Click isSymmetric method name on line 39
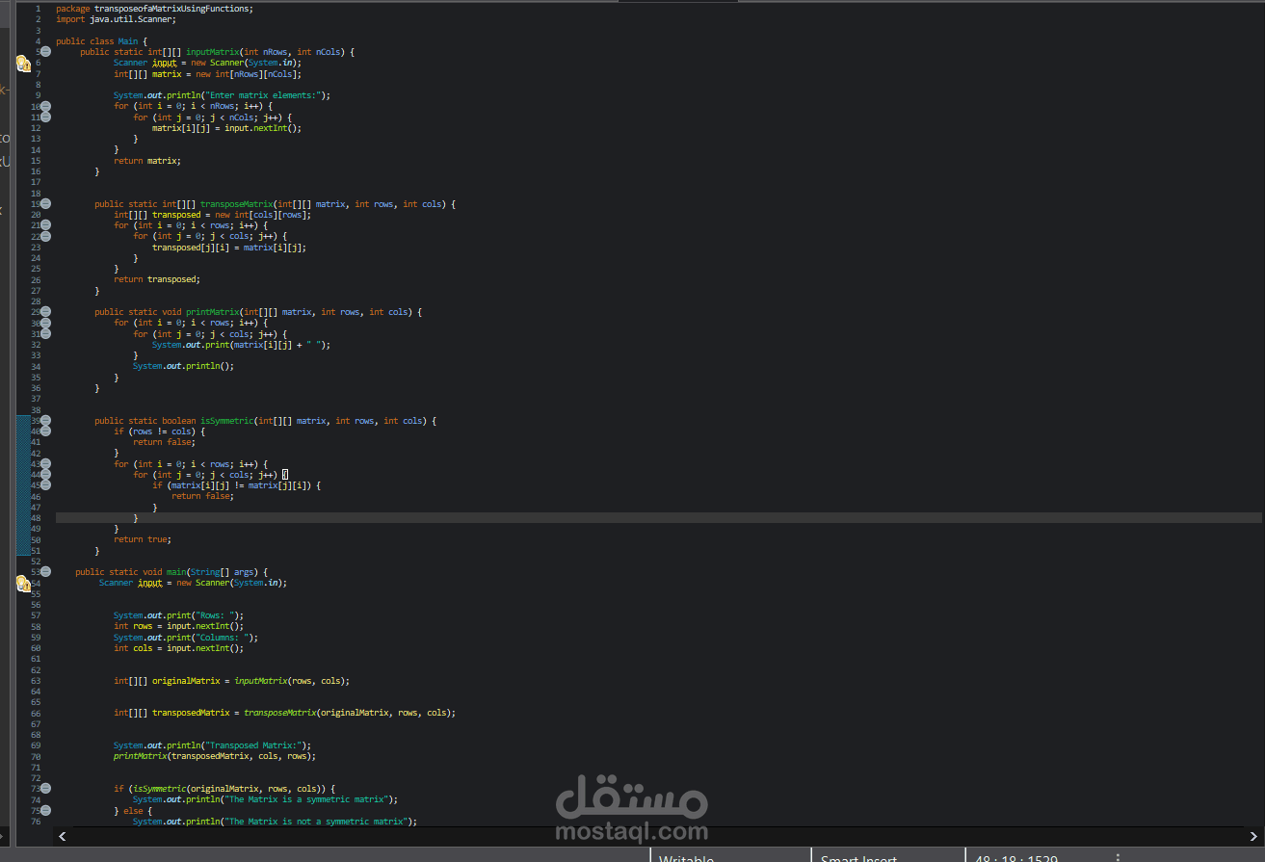 click(226, 421)
